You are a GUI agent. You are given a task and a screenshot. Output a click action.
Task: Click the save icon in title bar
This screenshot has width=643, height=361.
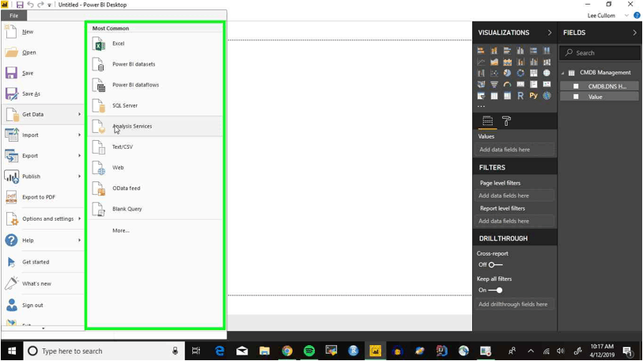point(19,5)
